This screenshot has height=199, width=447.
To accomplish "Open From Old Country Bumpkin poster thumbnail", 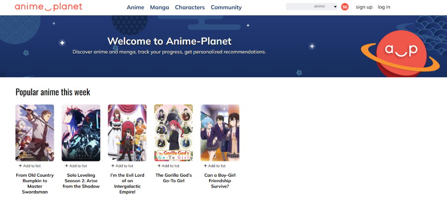I will click(35, 133).
